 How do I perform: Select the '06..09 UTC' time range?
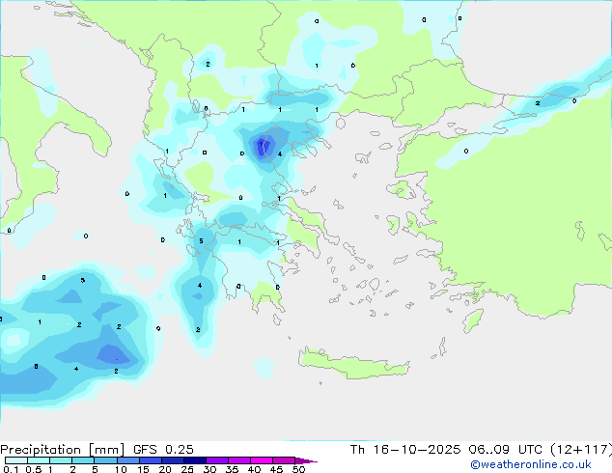(x=505, y=450)
